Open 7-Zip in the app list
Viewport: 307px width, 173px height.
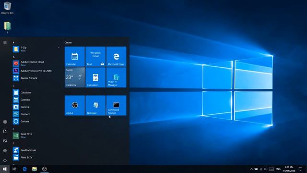click(36, 49)
